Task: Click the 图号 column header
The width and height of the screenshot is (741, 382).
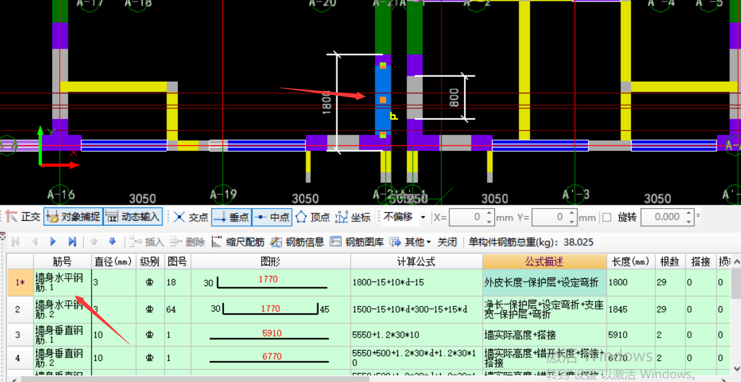Action: pos(178,262)
